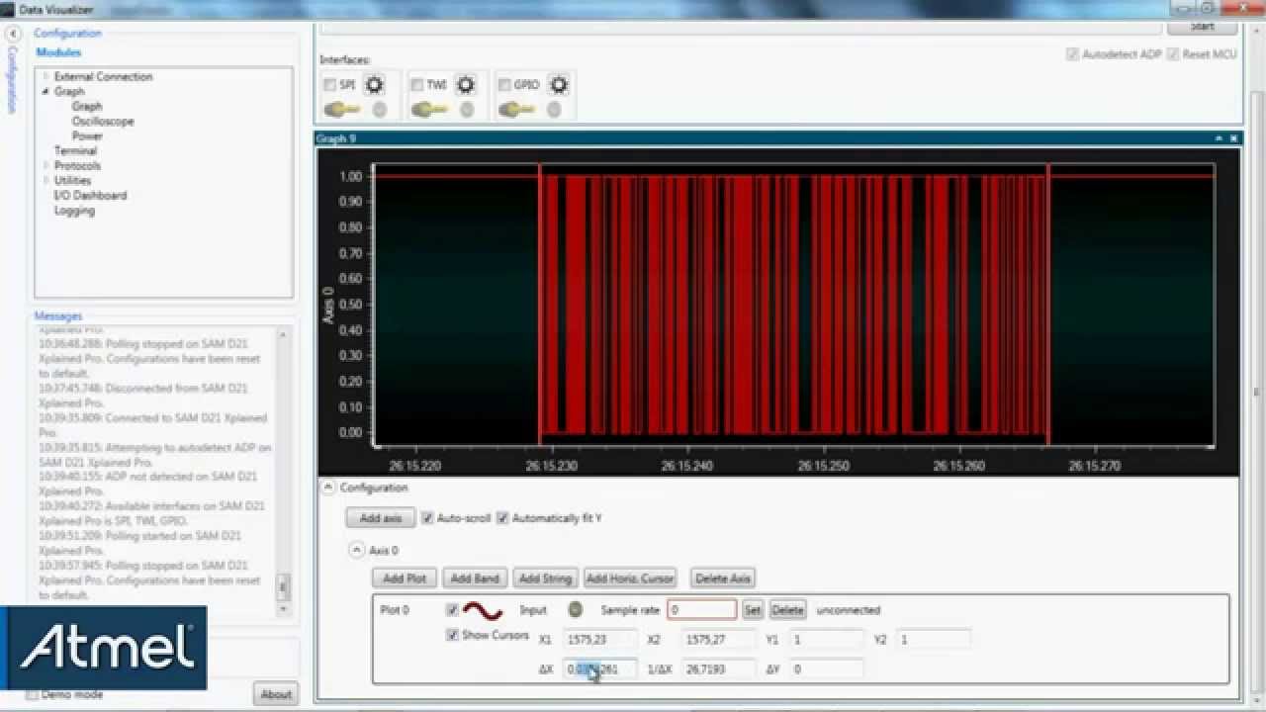Expand the Utilities tree node

(45, 180)
